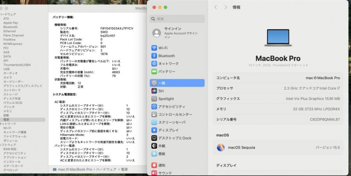The width and height of the screenshot is (351, 176).
Task: Select ストレージ in hardware list
Action: (x=10, y=94)
